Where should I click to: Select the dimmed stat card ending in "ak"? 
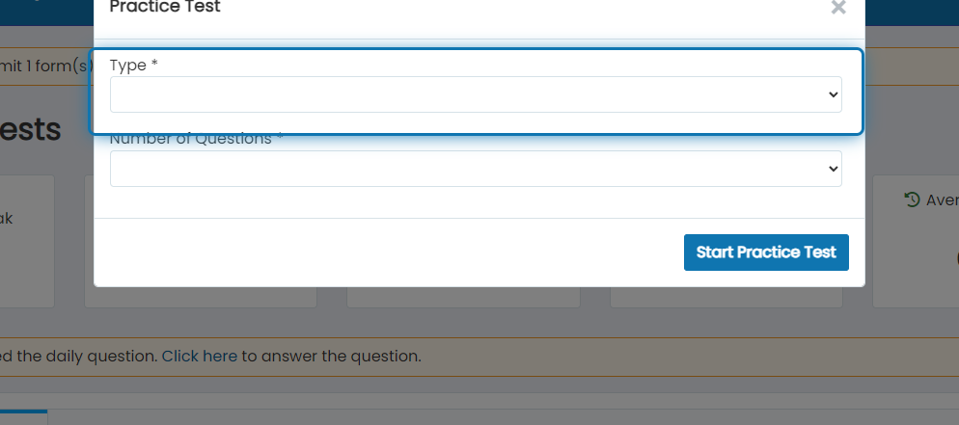point(27,241)
